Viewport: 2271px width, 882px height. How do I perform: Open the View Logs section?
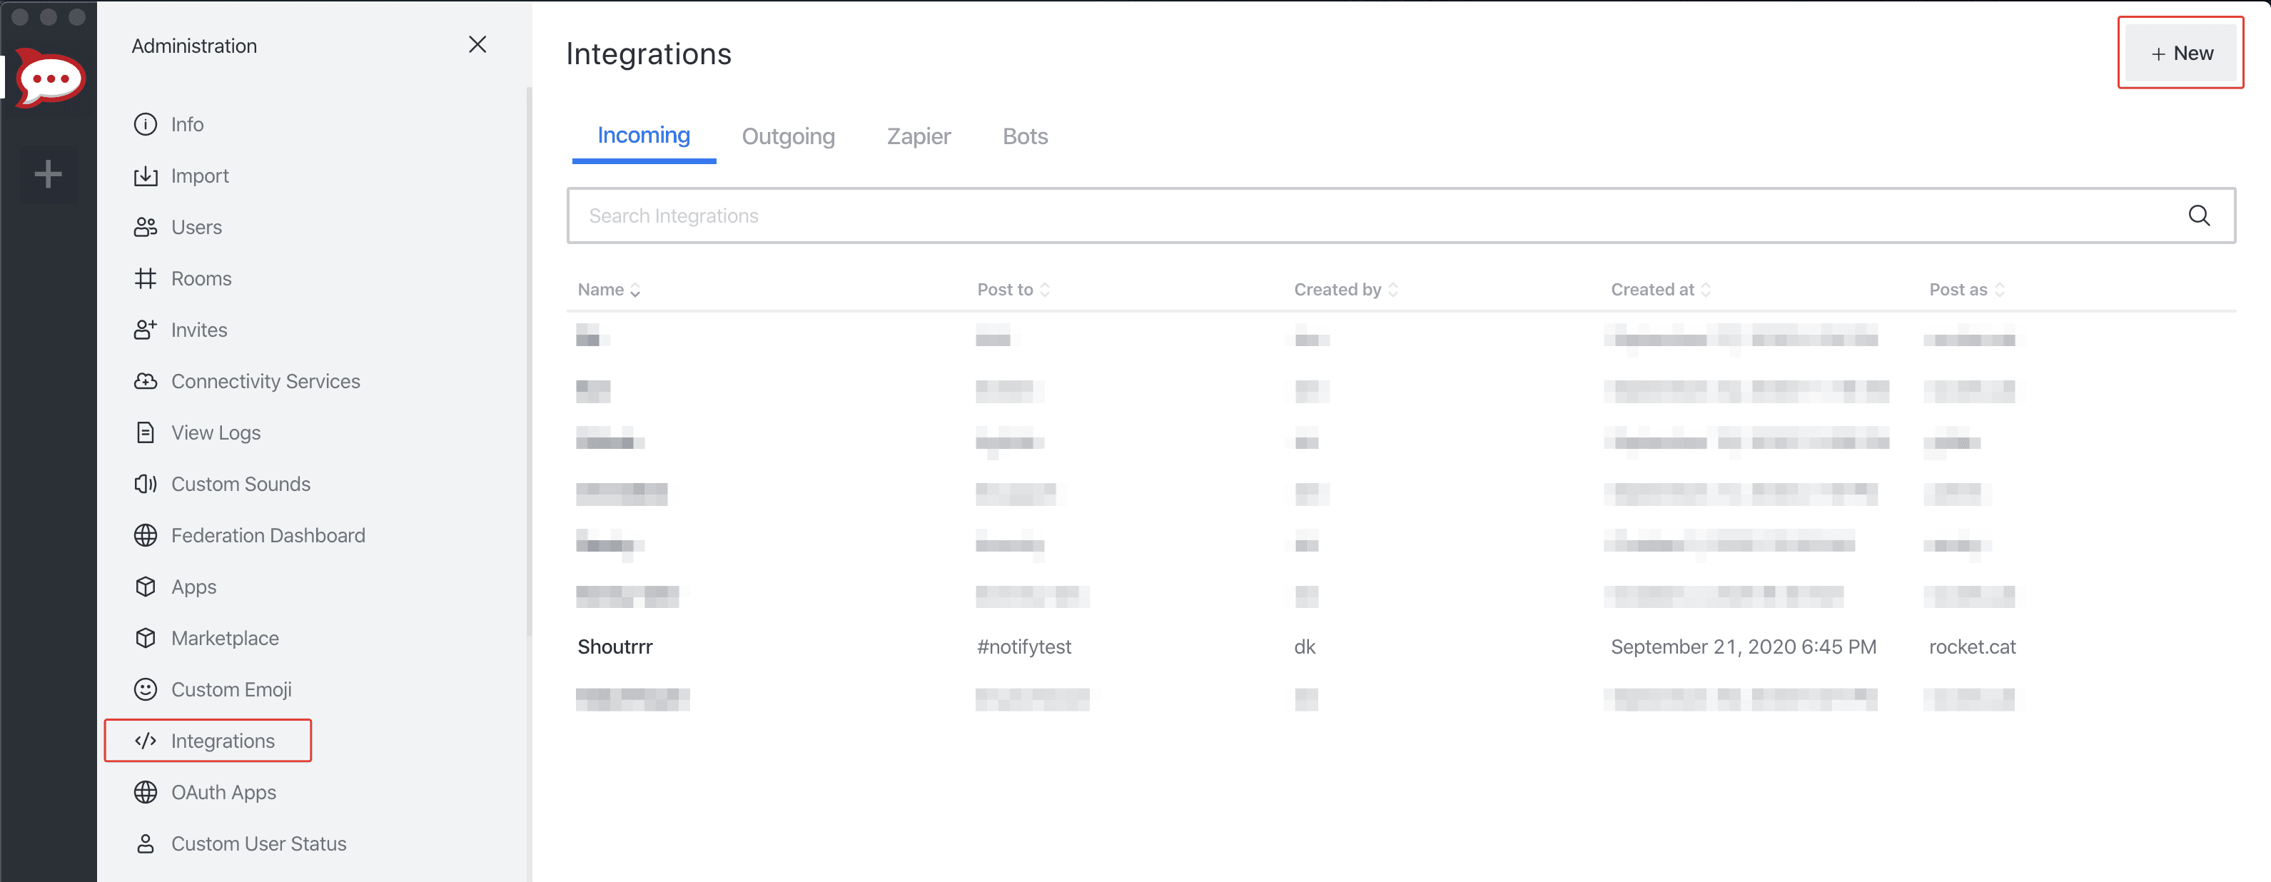215,432
